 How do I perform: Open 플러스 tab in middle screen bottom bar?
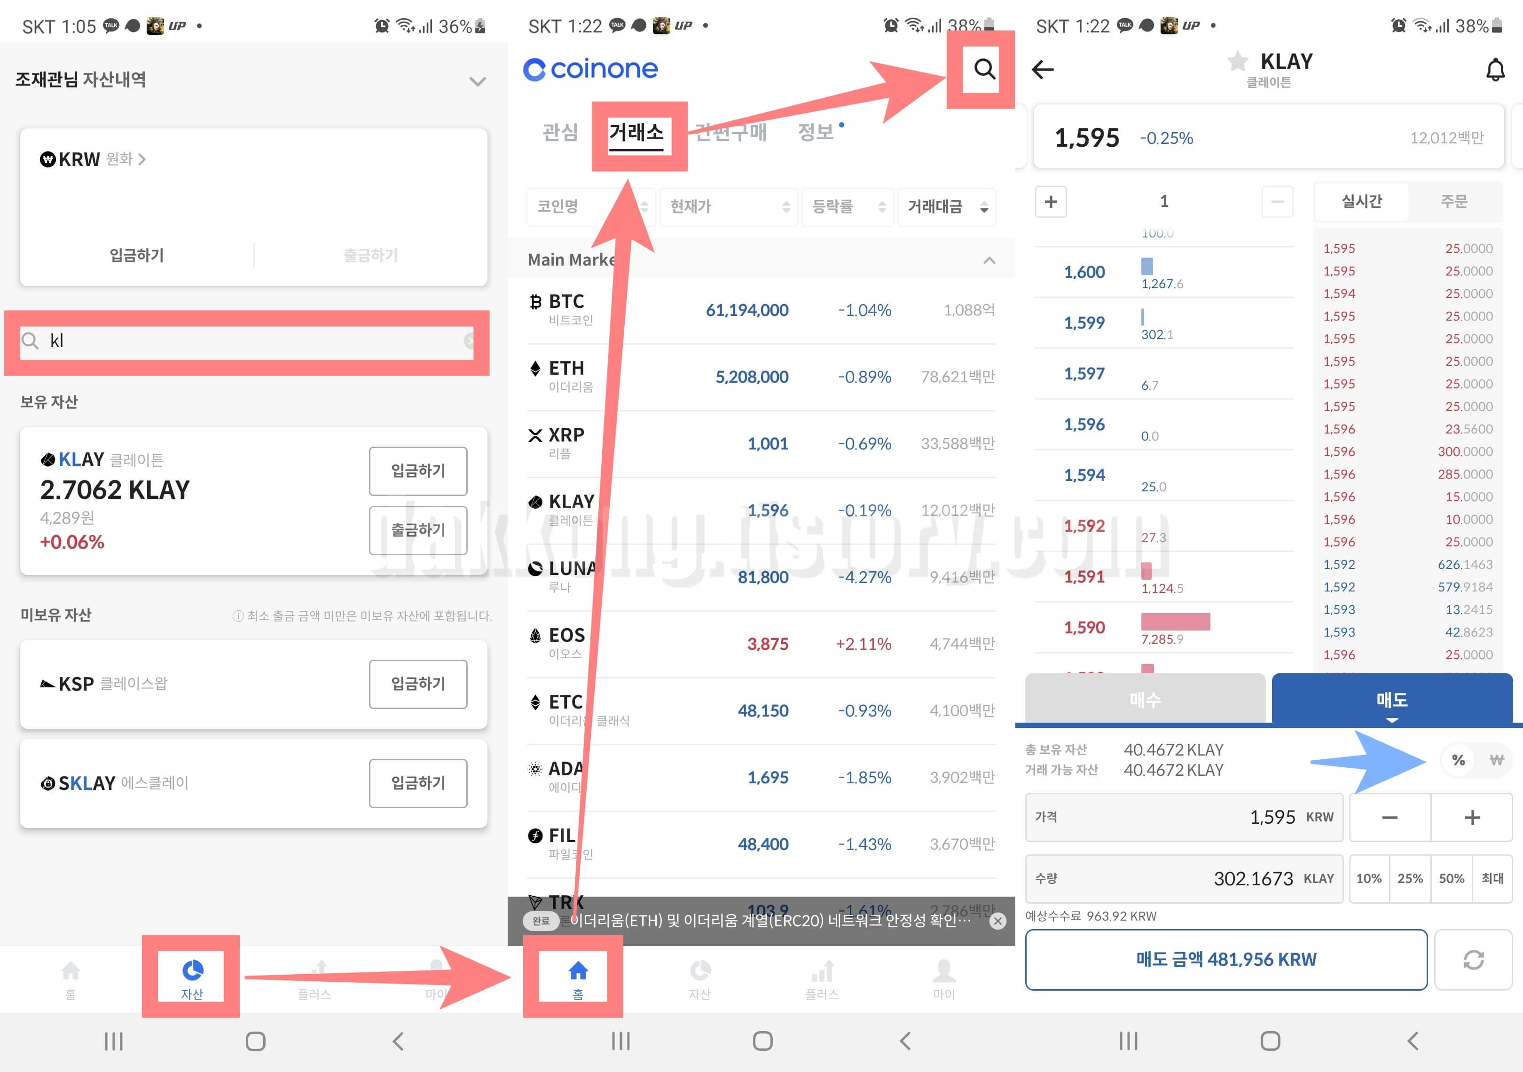[822, 979]
